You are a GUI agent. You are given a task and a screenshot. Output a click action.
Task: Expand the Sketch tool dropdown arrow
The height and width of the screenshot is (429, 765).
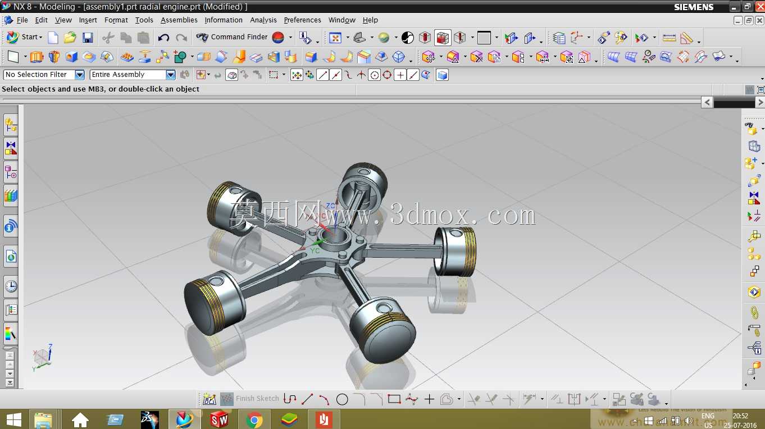(25, 57)
